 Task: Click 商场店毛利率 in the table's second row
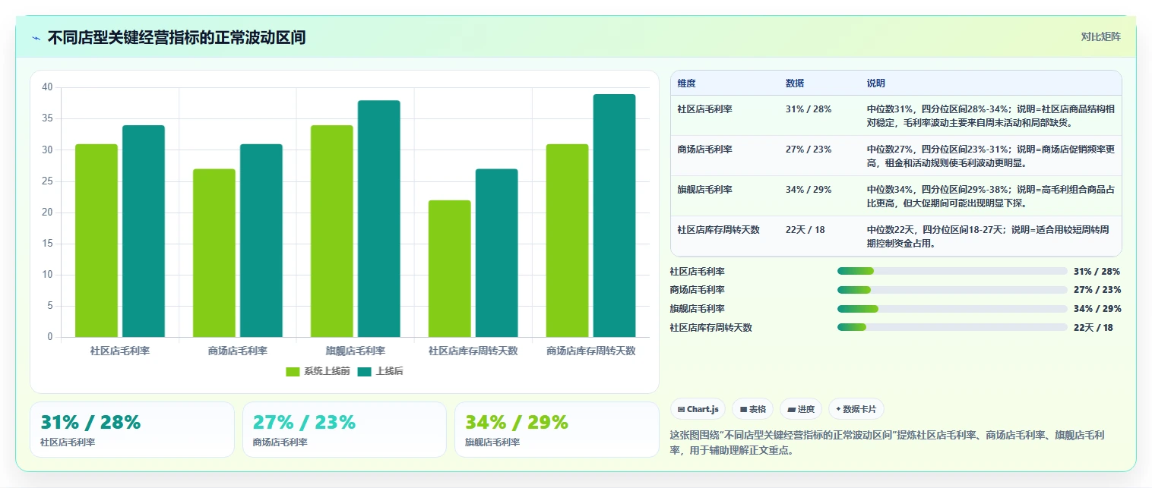pyautogui.click(x=705, y=150)
